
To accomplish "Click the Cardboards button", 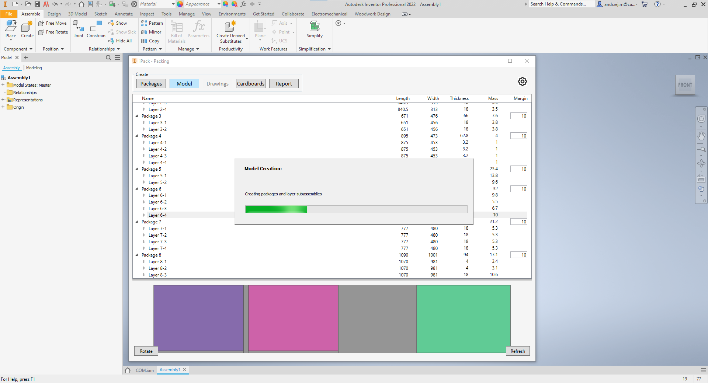I will point(251,84).
